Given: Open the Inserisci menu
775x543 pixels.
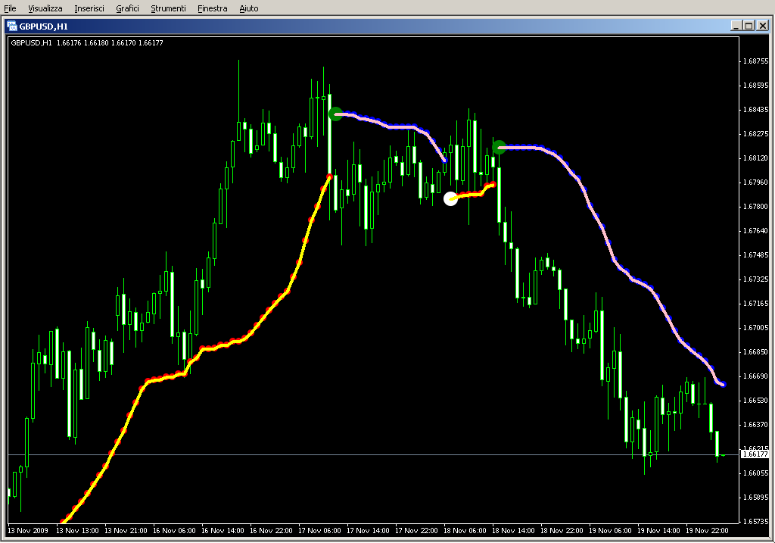Looking at the screenshot, I should click(89, 8).
